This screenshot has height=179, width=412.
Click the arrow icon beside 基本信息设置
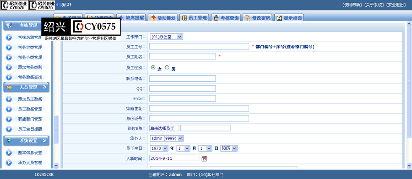tap(9, 153)
